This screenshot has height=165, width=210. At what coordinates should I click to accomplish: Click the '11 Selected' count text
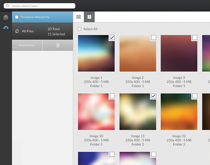point(56,34)
